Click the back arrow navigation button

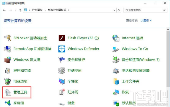pyautogui.click(x=4, y=10)
